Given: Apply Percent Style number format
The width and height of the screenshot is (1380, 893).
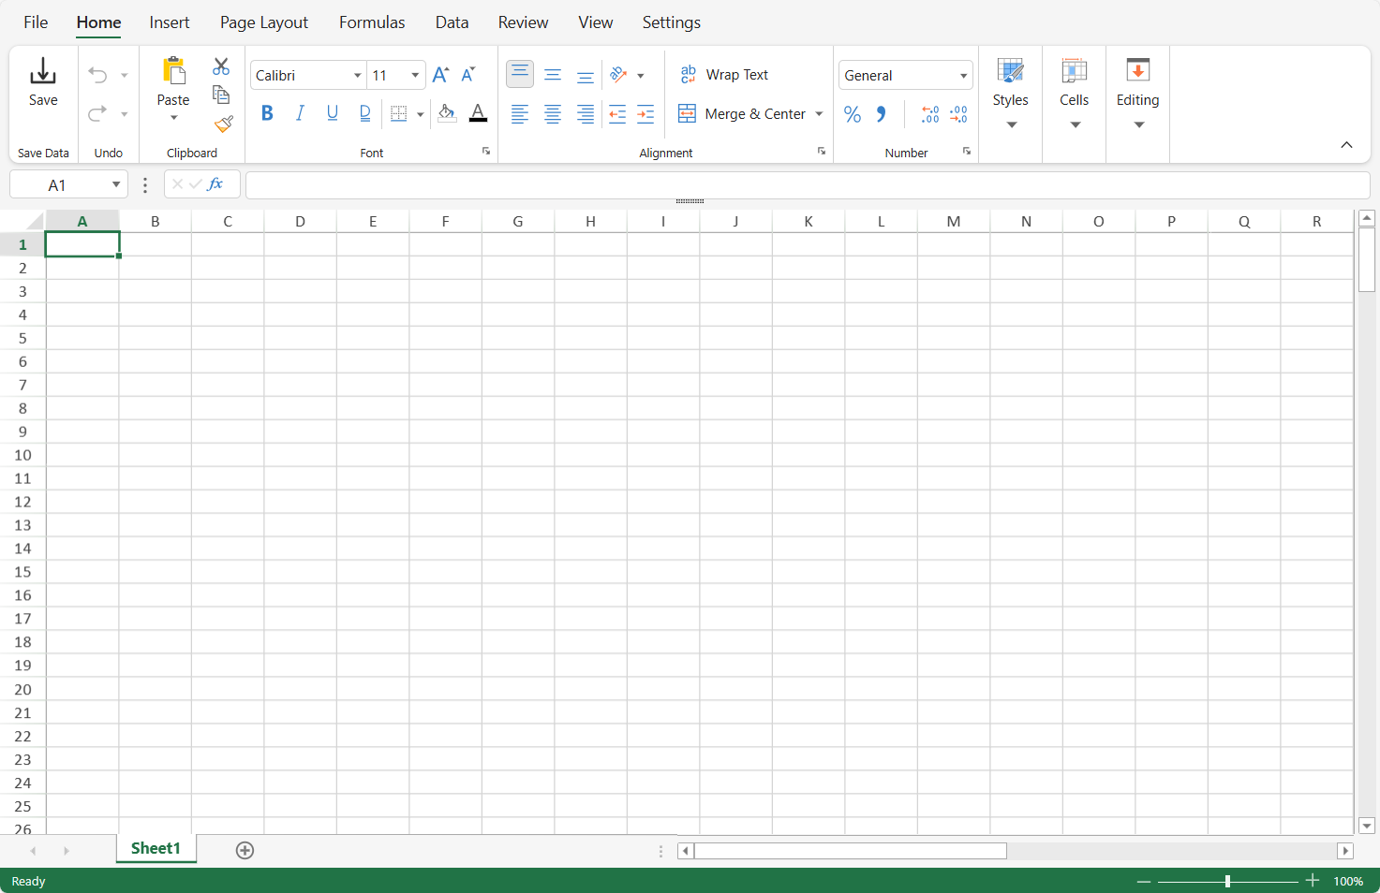Looking at the screenshot, I should 852,114.
